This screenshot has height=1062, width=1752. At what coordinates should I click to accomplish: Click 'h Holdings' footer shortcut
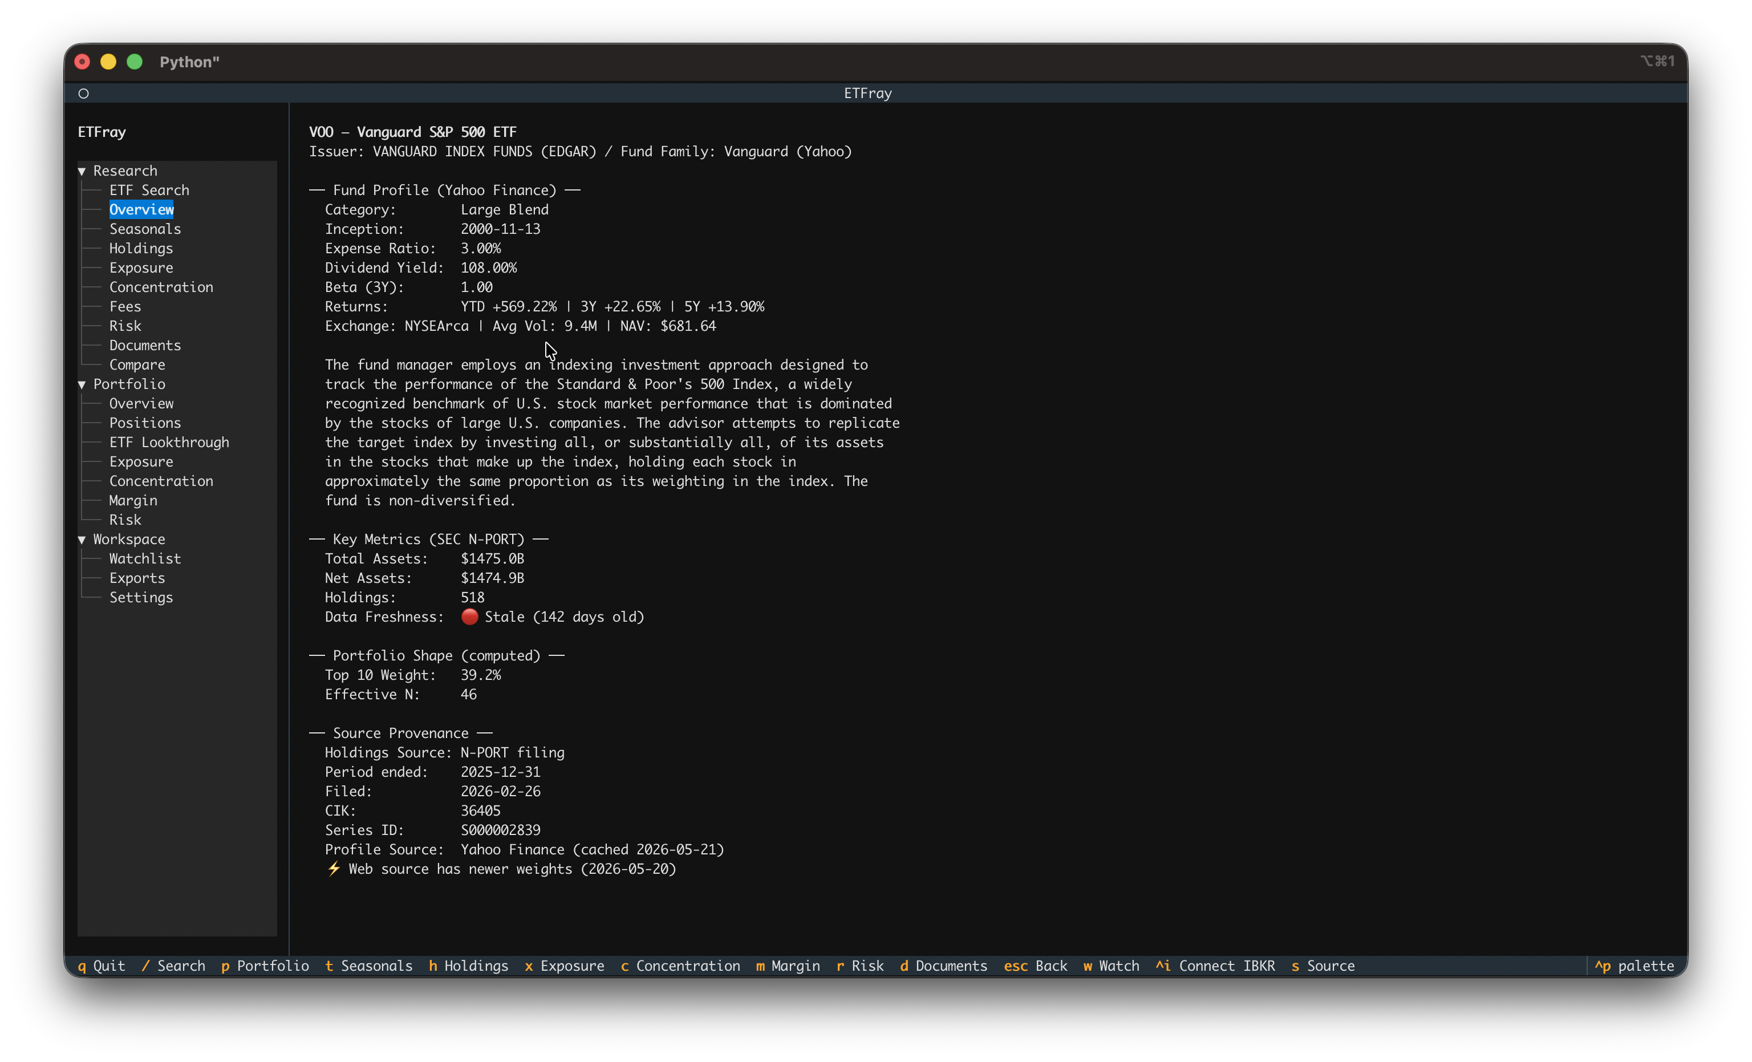(469, 965)
